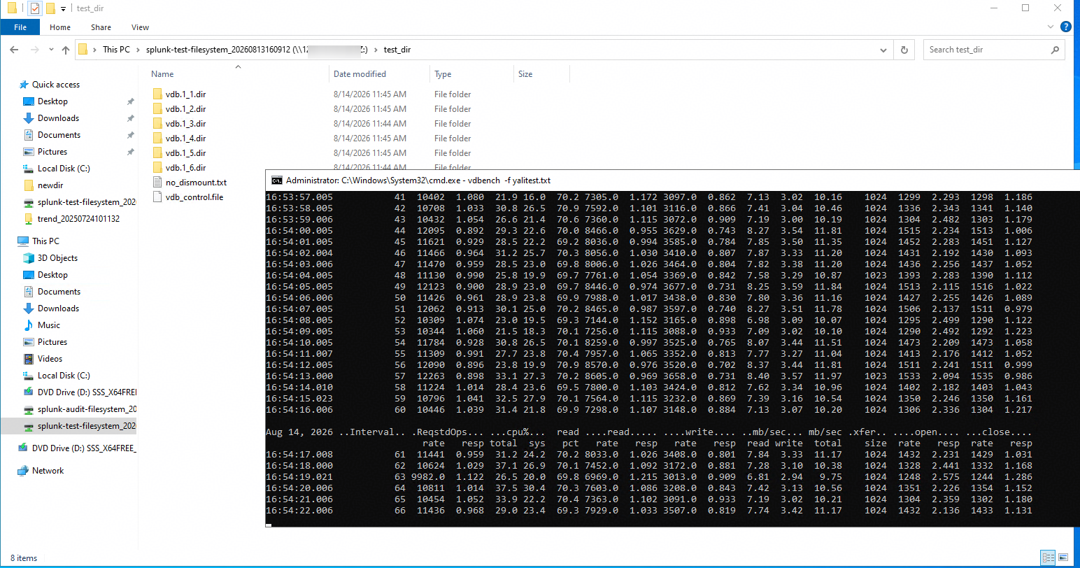Click test_dir breadcrumb in the address bar
This screenshot has width=1080, height=568.
click(x=397, y=50)
